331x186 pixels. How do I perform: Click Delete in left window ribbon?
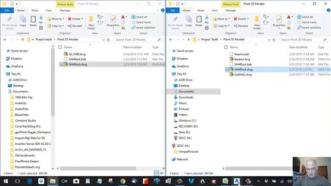pos(76,19)
